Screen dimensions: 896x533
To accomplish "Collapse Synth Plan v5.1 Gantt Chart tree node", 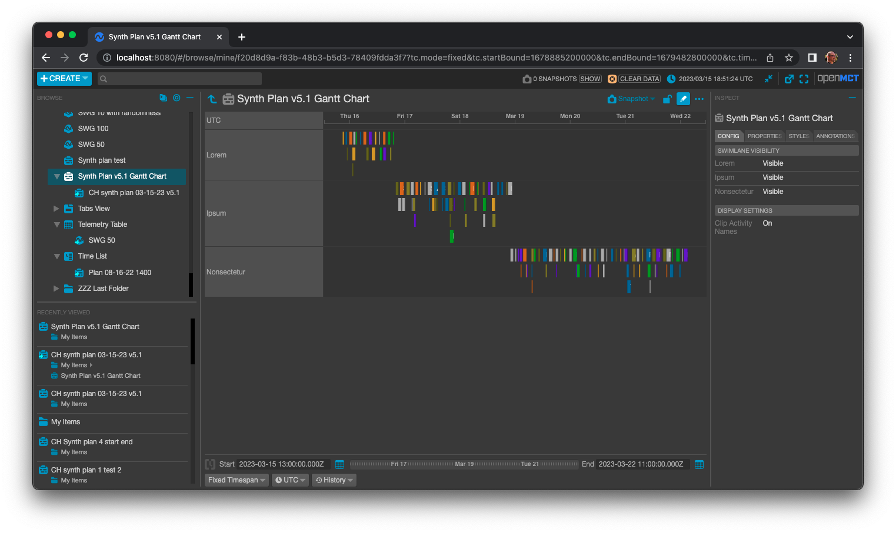I will pyautogui.click(x=56, y=176).
